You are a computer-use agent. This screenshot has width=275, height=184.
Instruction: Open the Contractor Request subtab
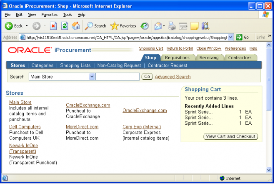tap(167, 66)
